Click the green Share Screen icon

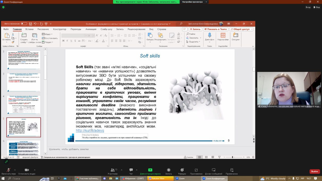point(150,170)
